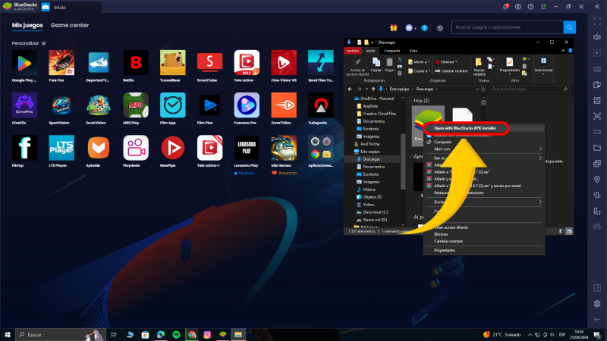This screenshot has height=341, width=607.
Task: Open the Film Plus app
Action: pyautogui.click(x=209, y=105)
